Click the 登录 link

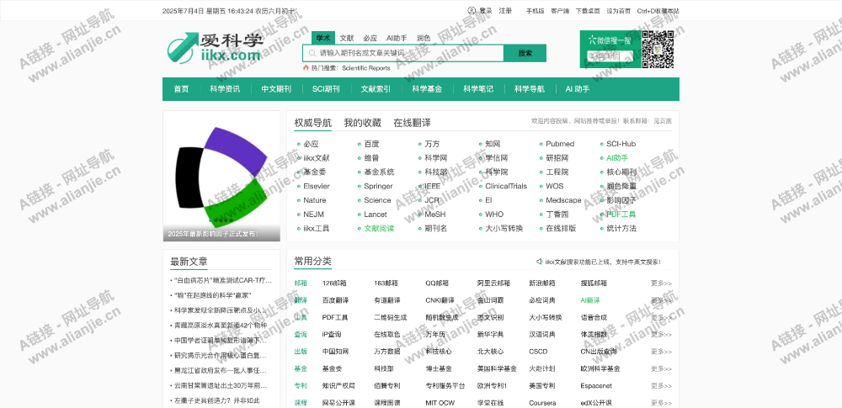pyautogui.click(x=486, y=11)
